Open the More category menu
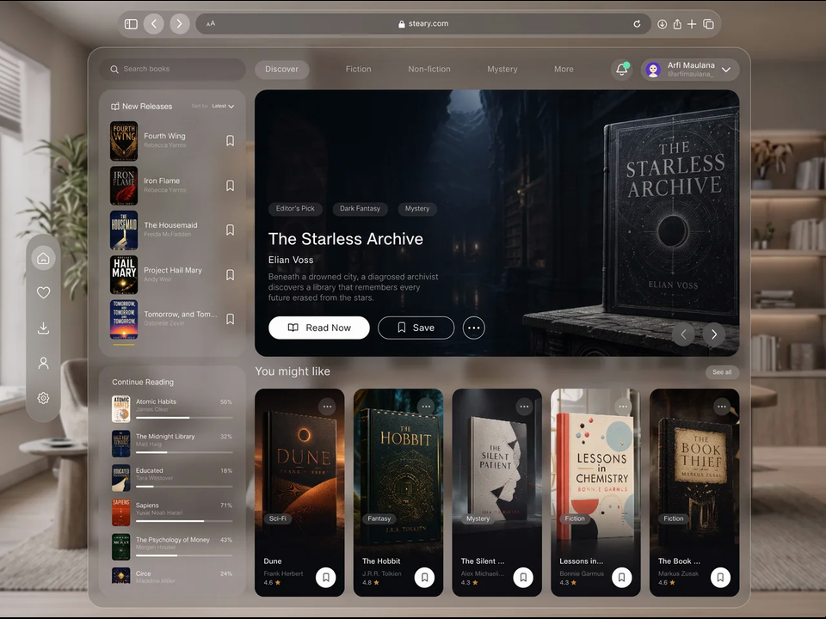826x619 pixels. (x=564, y=69)
